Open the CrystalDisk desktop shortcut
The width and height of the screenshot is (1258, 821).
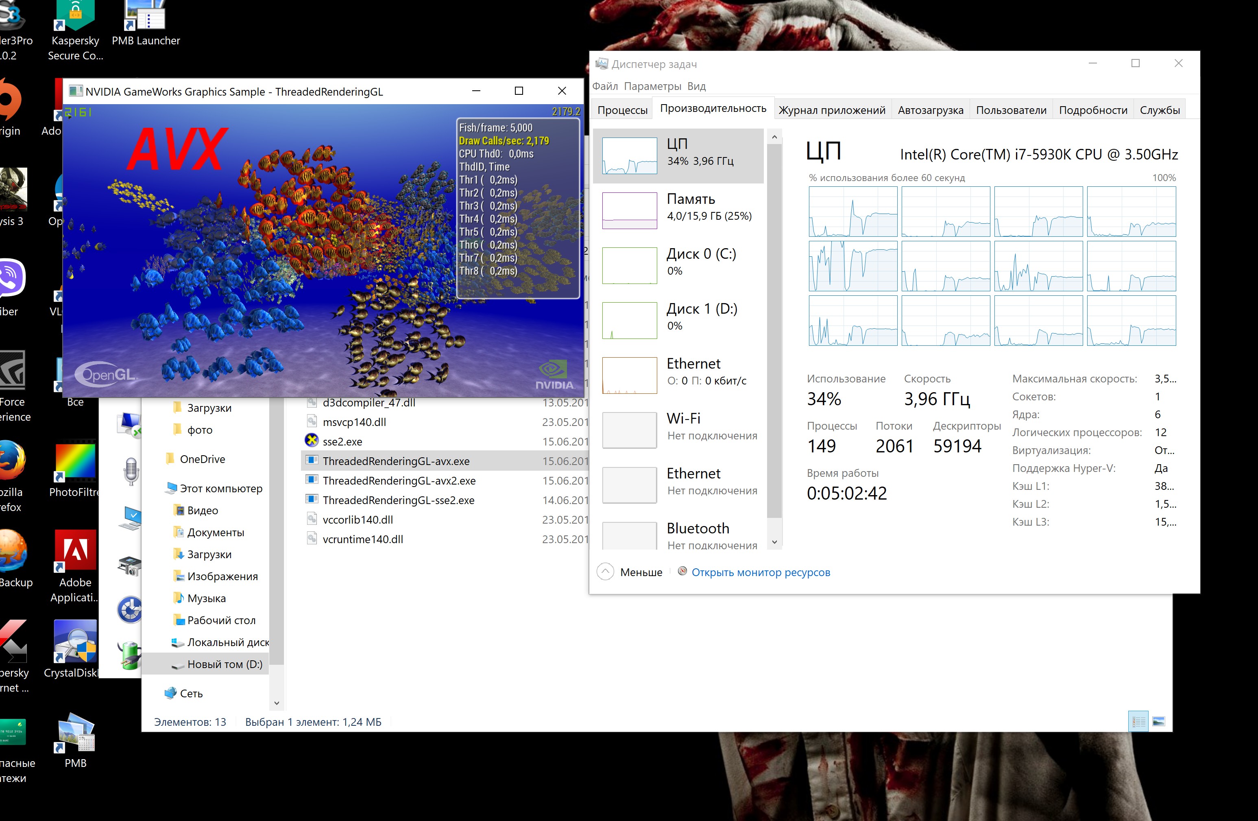click(x=75, y=642)
